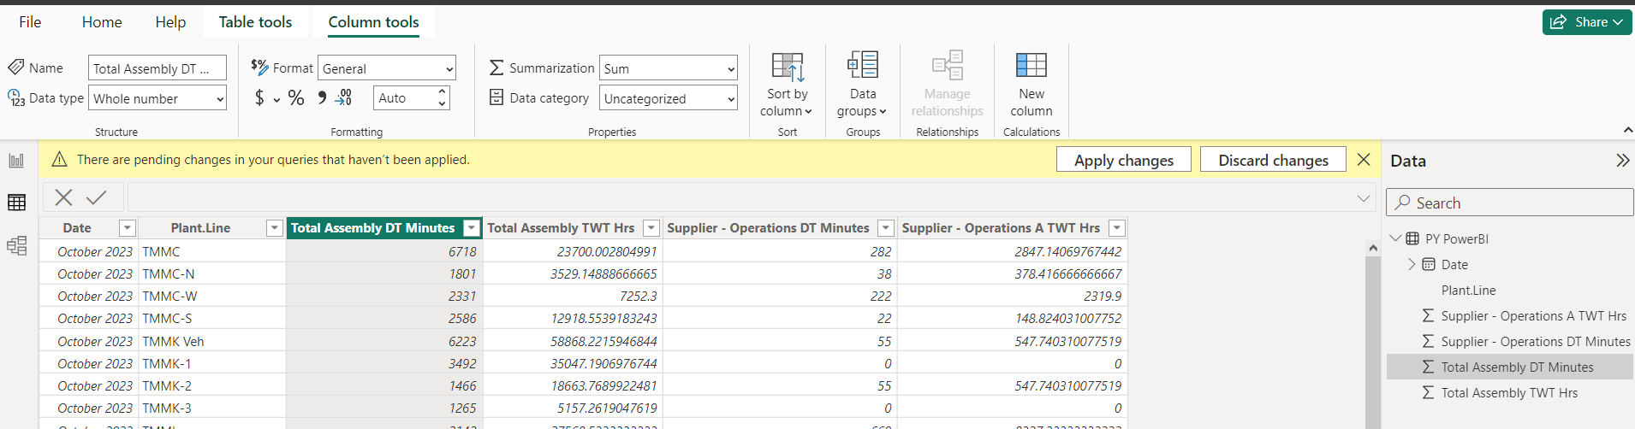Select Plant.Line field in Data pane
The height and width of the screenshot is (429, 1635).
(x=1468, y=291)
